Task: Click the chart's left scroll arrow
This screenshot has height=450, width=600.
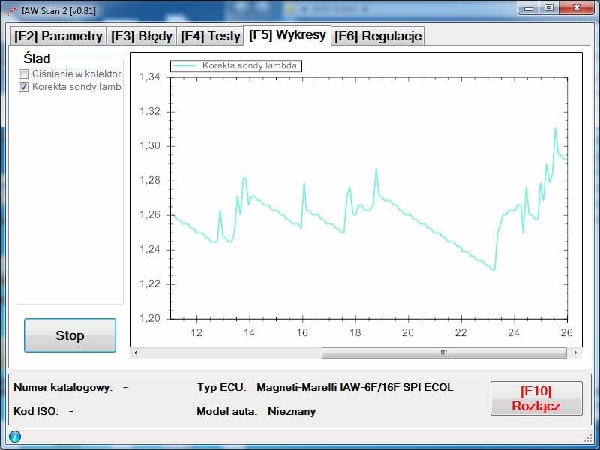Action: coord(136,352)
